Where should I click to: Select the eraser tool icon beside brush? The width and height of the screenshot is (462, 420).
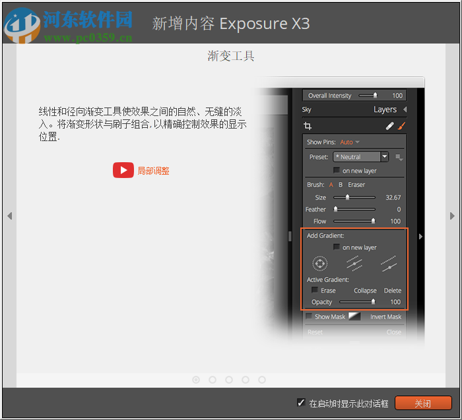389,126
